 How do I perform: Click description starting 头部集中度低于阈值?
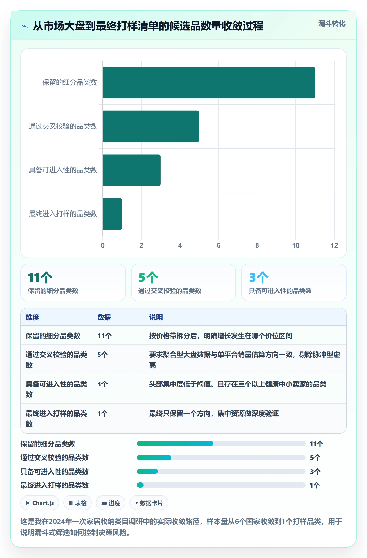(x=238, y=384)
